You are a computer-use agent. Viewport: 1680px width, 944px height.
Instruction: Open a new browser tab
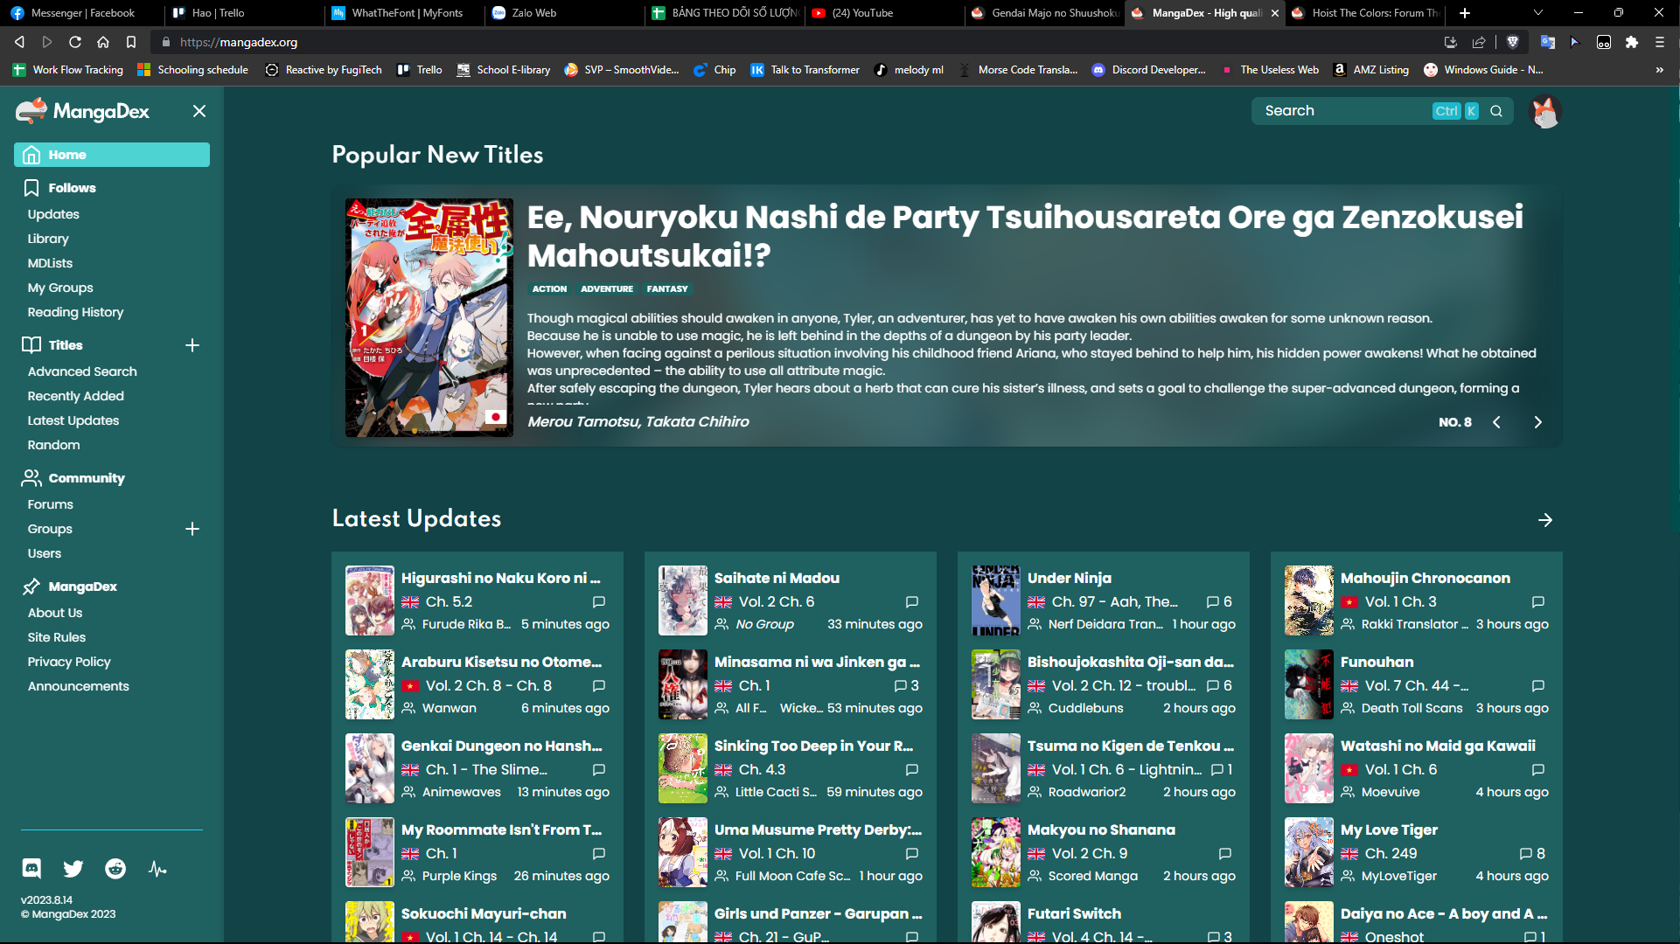click(1465, 13)
